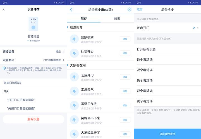Add 大象拉肚子了 with its 添加 button
The width and height of the screenshot is (201, 139).
pos(125,134)
